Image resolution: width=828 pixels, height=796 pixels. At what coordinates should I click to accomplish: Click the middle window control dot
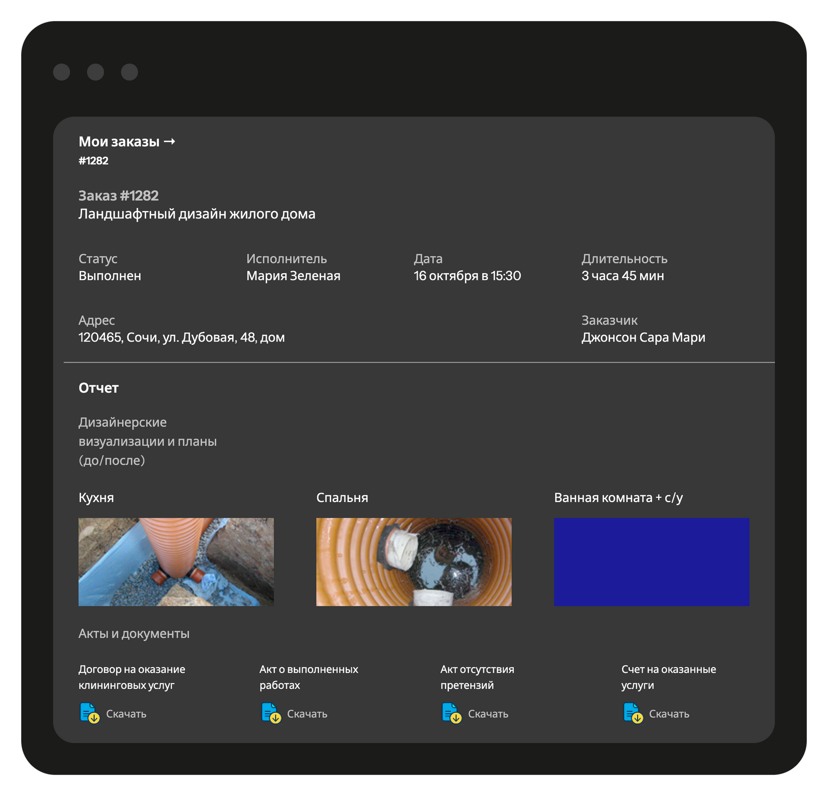(95, 72)
